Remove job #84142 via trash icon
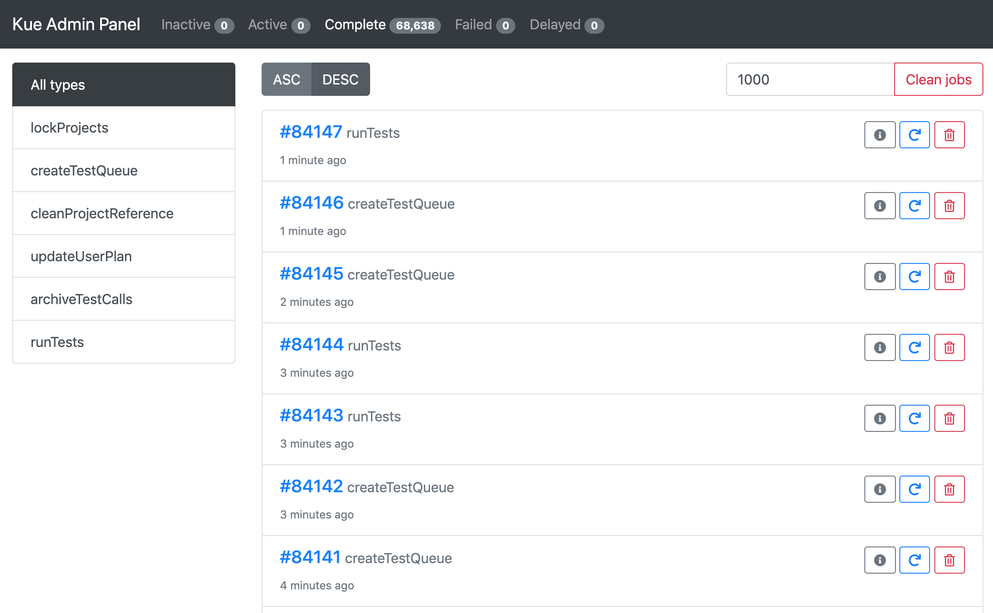The image size is (993, 613). (949, 489)
